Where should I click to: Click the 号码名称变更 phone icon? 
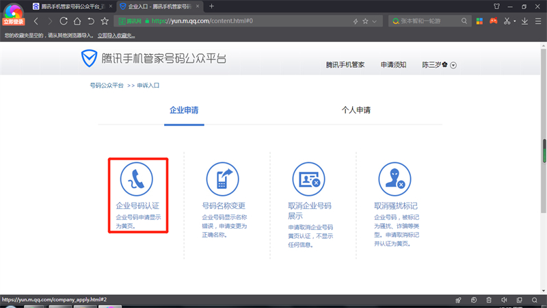pos(223,179)
